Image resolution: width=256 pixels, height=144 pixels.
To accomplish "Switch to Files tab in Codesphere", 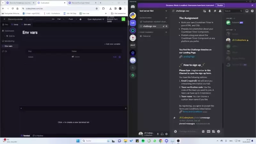I will tap(5, 25).
